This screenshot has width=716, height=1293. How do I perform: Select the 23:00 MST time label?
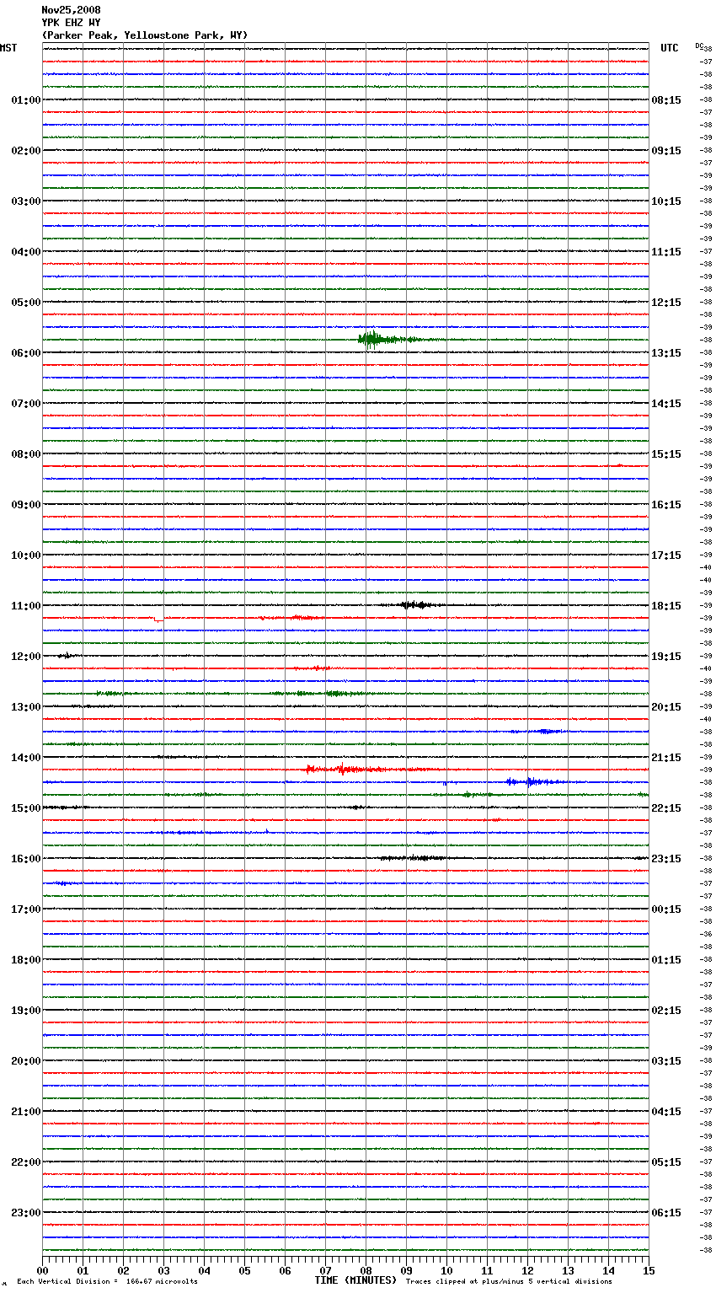[x=26, y=1213]
